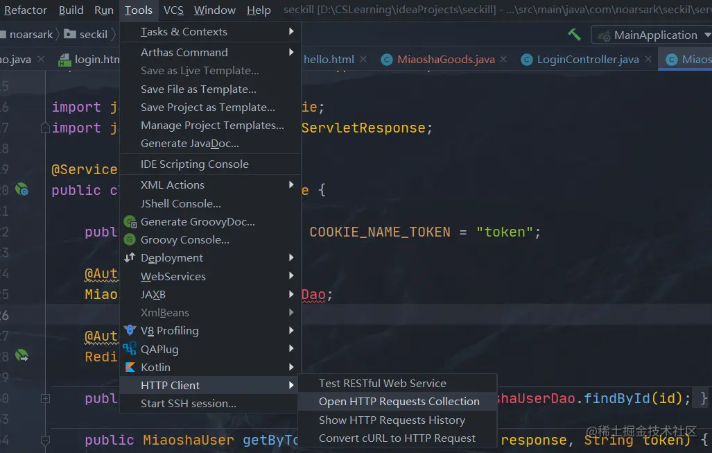
Task: Open the VCS menu
Action: (x=173, y=10)
